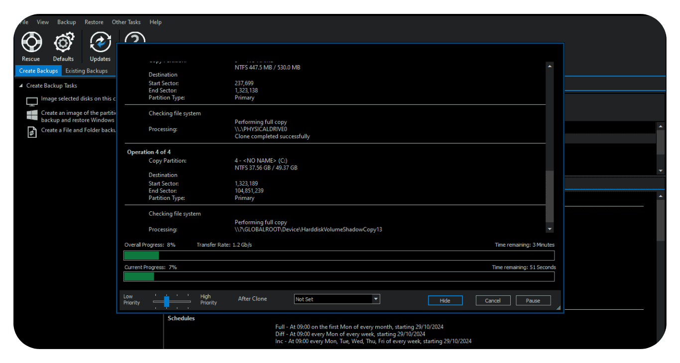
Task: Click the Rescue lifebuoy icon
Action: click(31, 43)
